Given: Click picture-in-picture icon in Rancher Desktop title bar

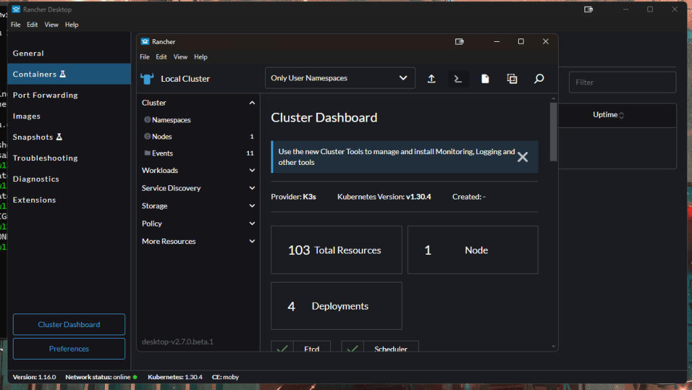Looking at the screenshot, I should tap(589, 9).
